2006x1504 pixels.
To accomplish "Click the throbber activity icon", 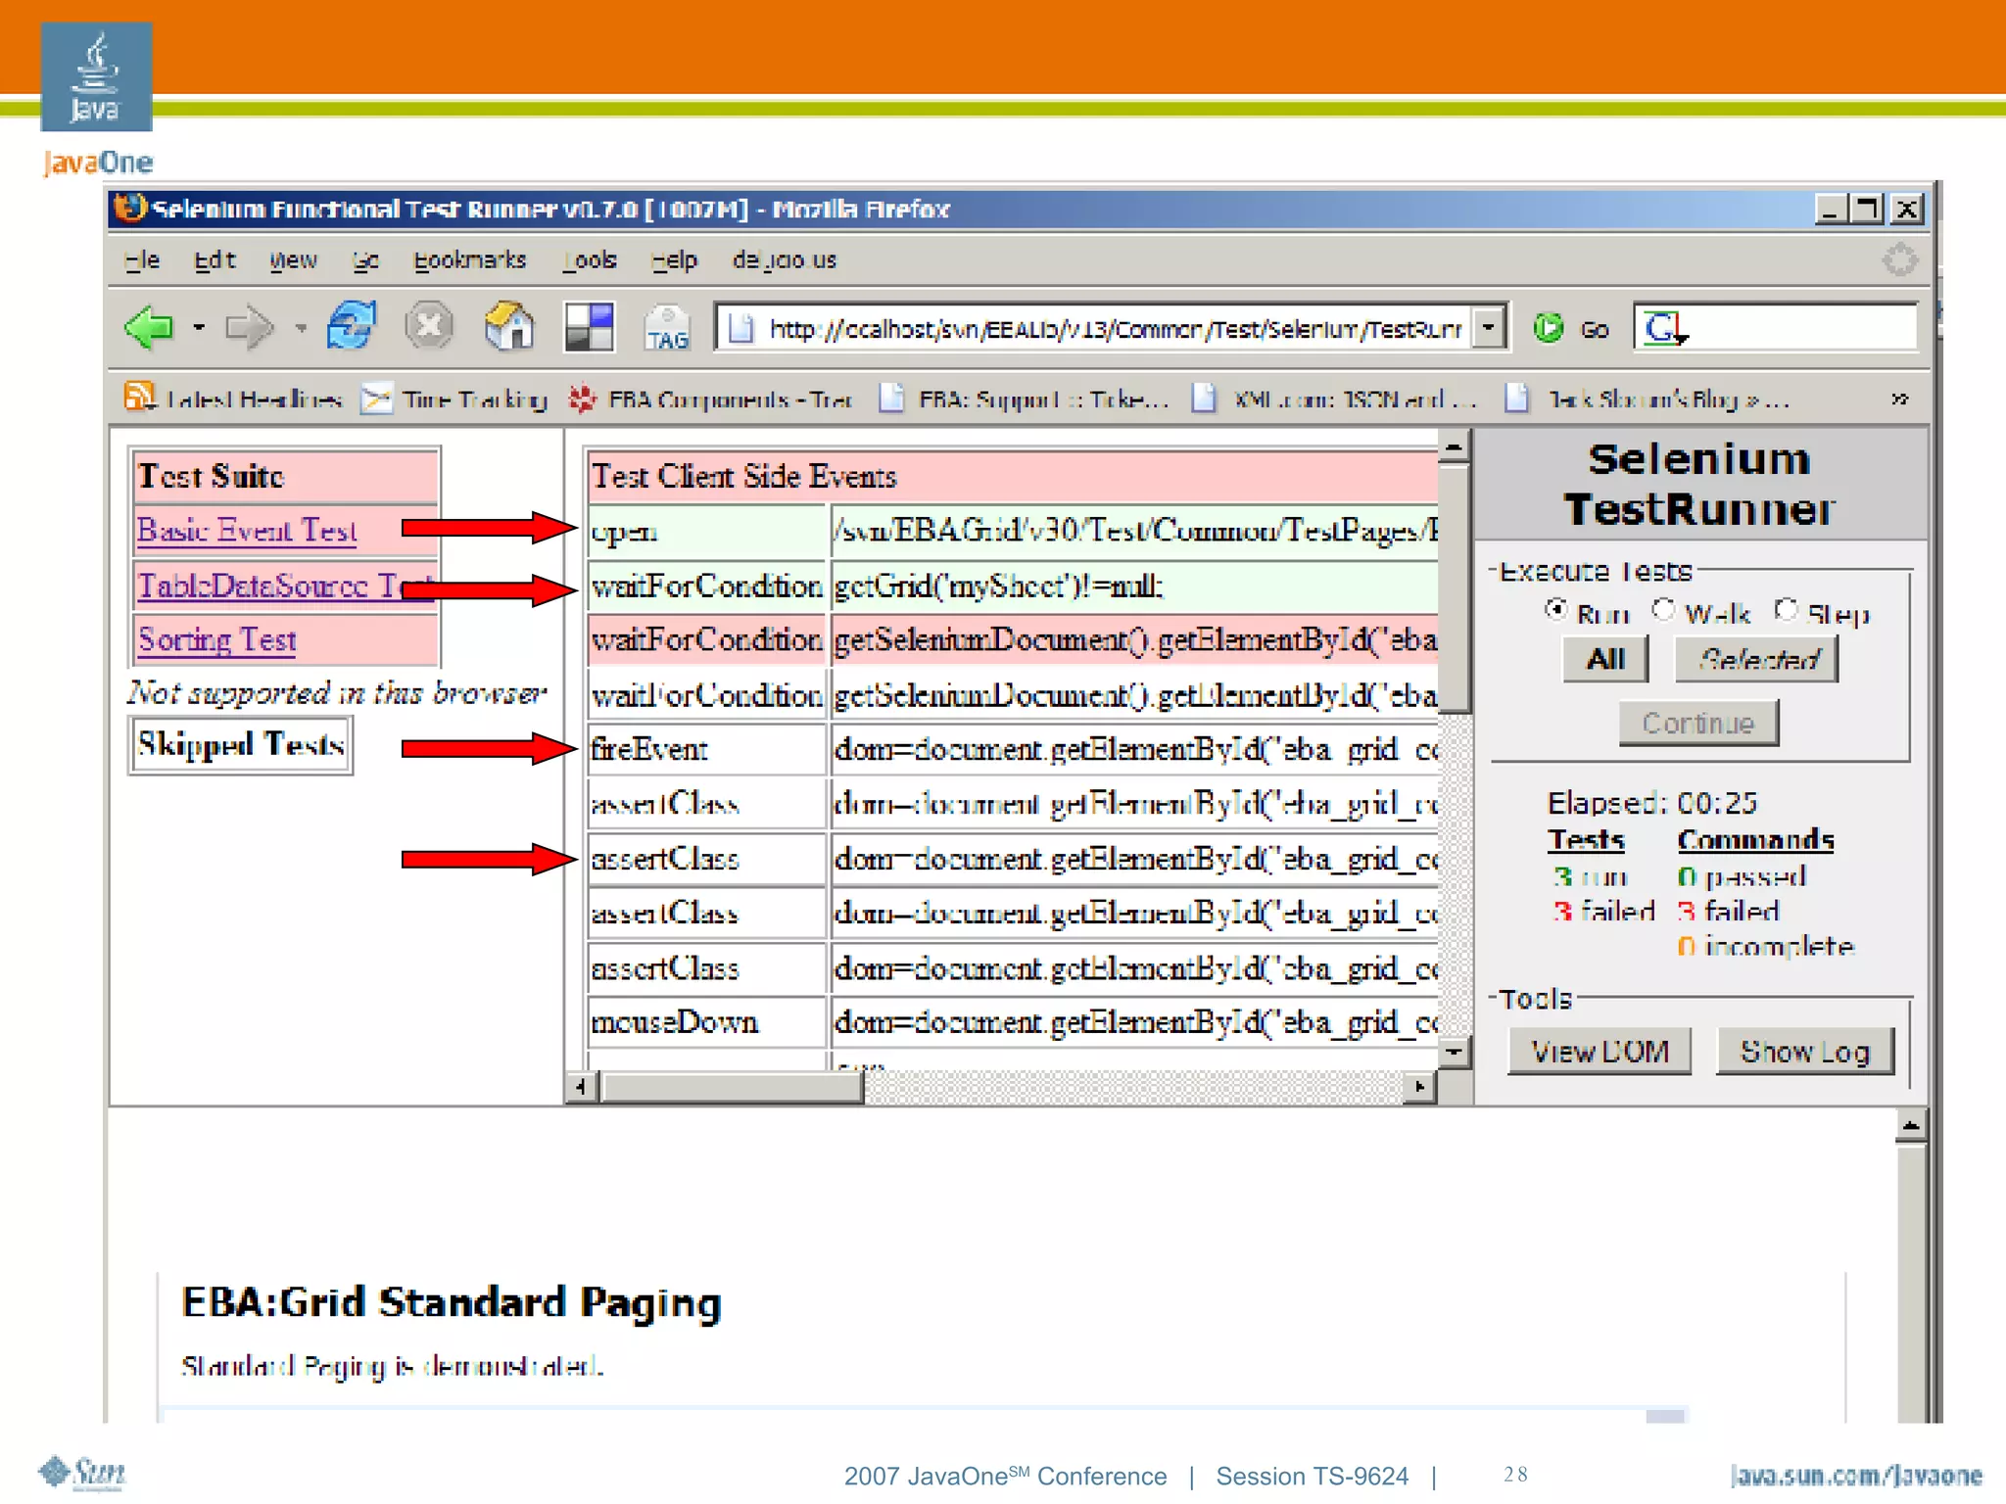I will [x=1899, y=259].
